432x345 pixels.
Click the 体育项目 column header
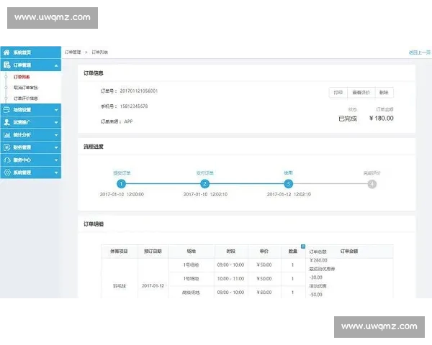click(x=119, y=251)
